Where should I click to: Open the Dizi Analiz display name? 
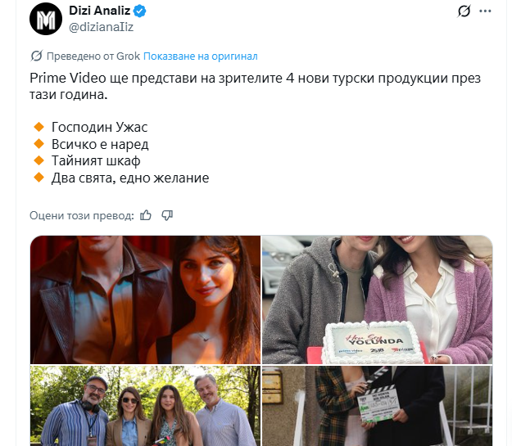point(100,11)
